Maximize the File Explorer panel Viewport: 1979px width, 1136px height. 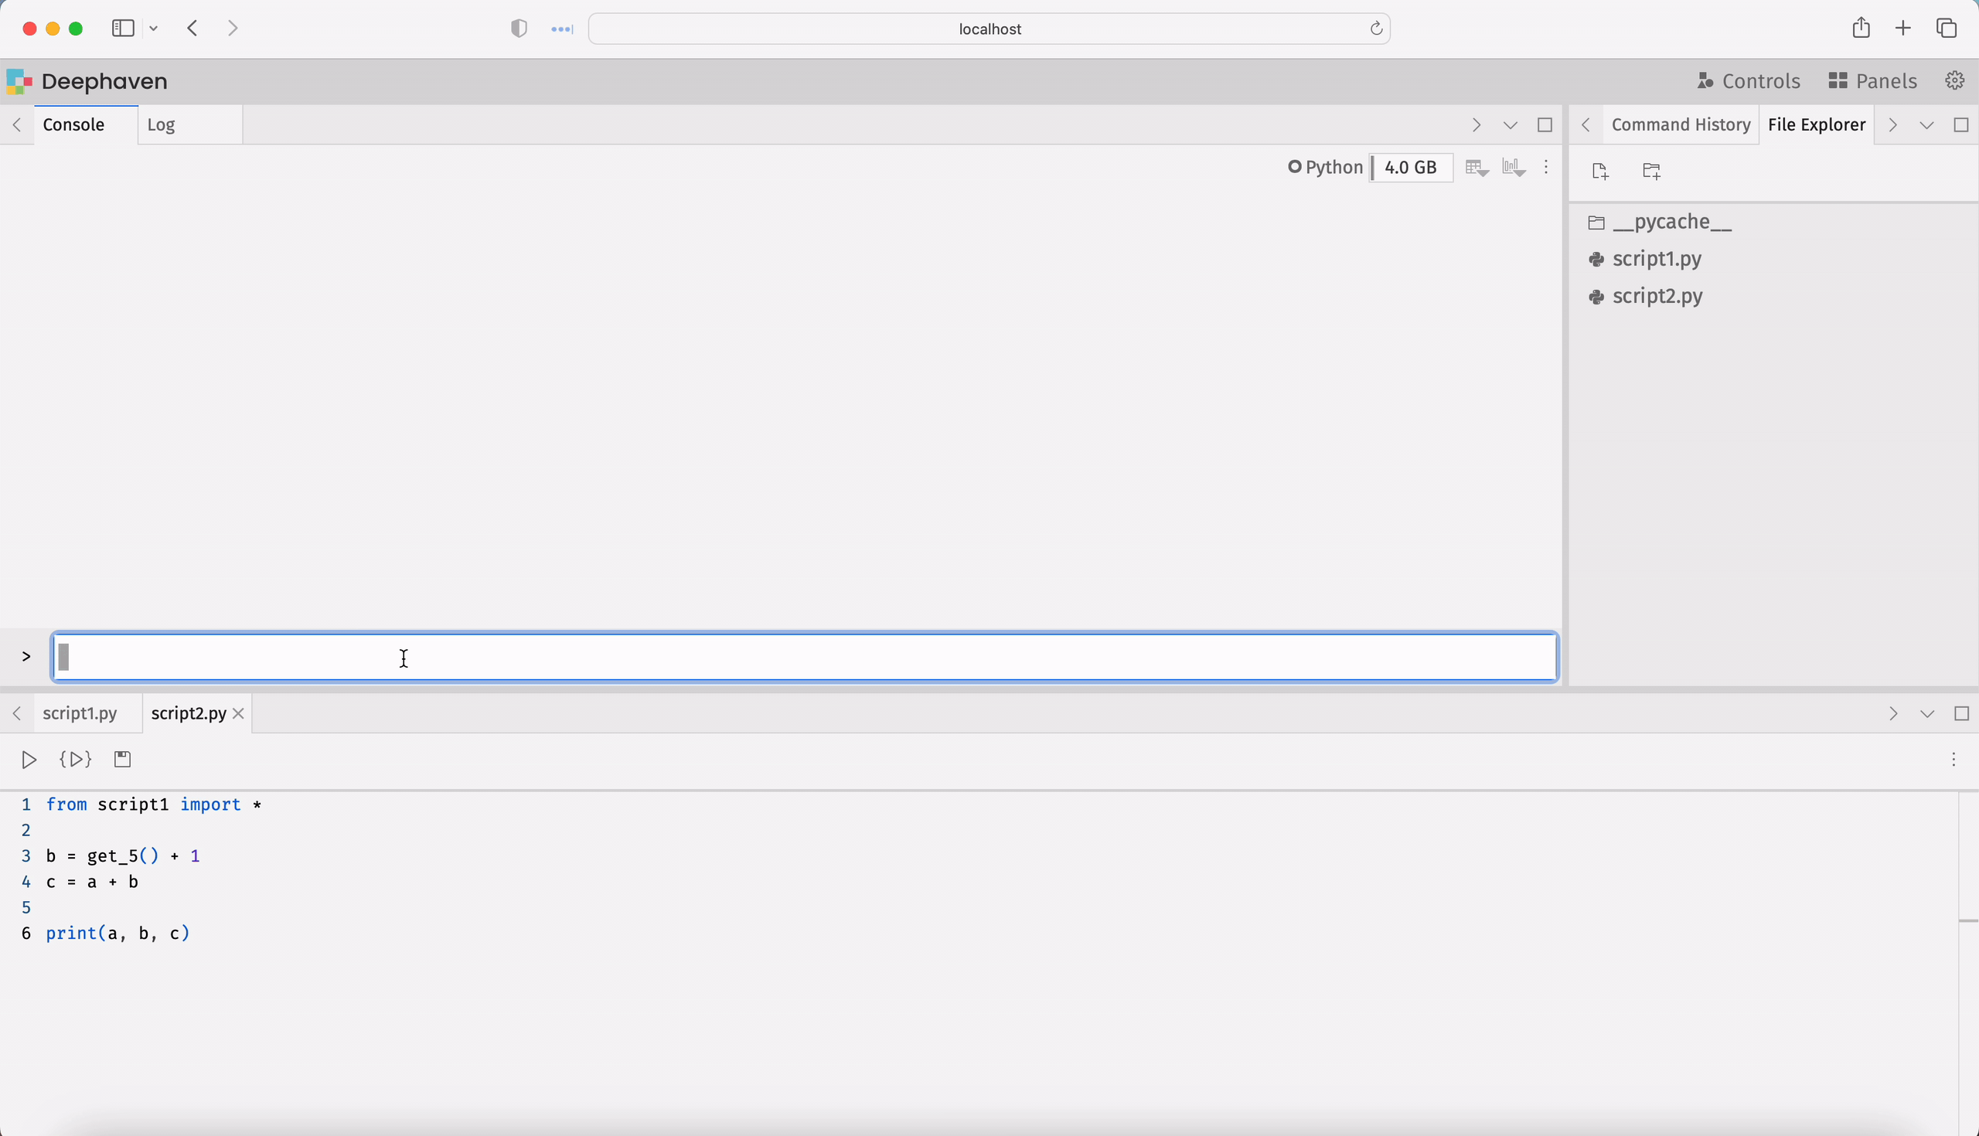tap(1962, 125)
